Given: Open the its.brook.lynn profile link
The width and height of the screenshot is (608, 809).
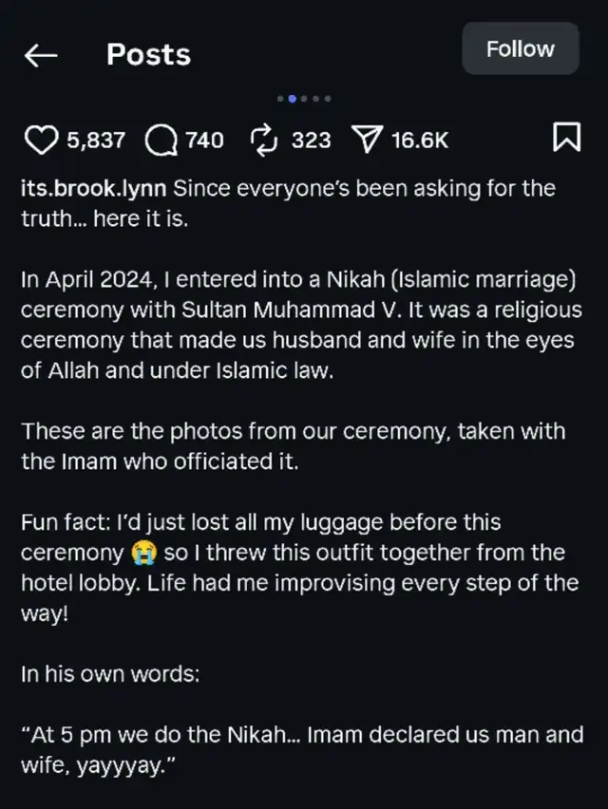Looking at the screenshot, I should pyautogui.click(x=94, y=188).
